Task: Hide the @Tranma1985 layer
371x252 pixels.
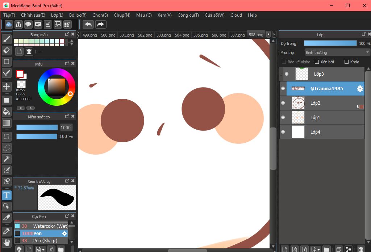Action: (x=283, y=89)
